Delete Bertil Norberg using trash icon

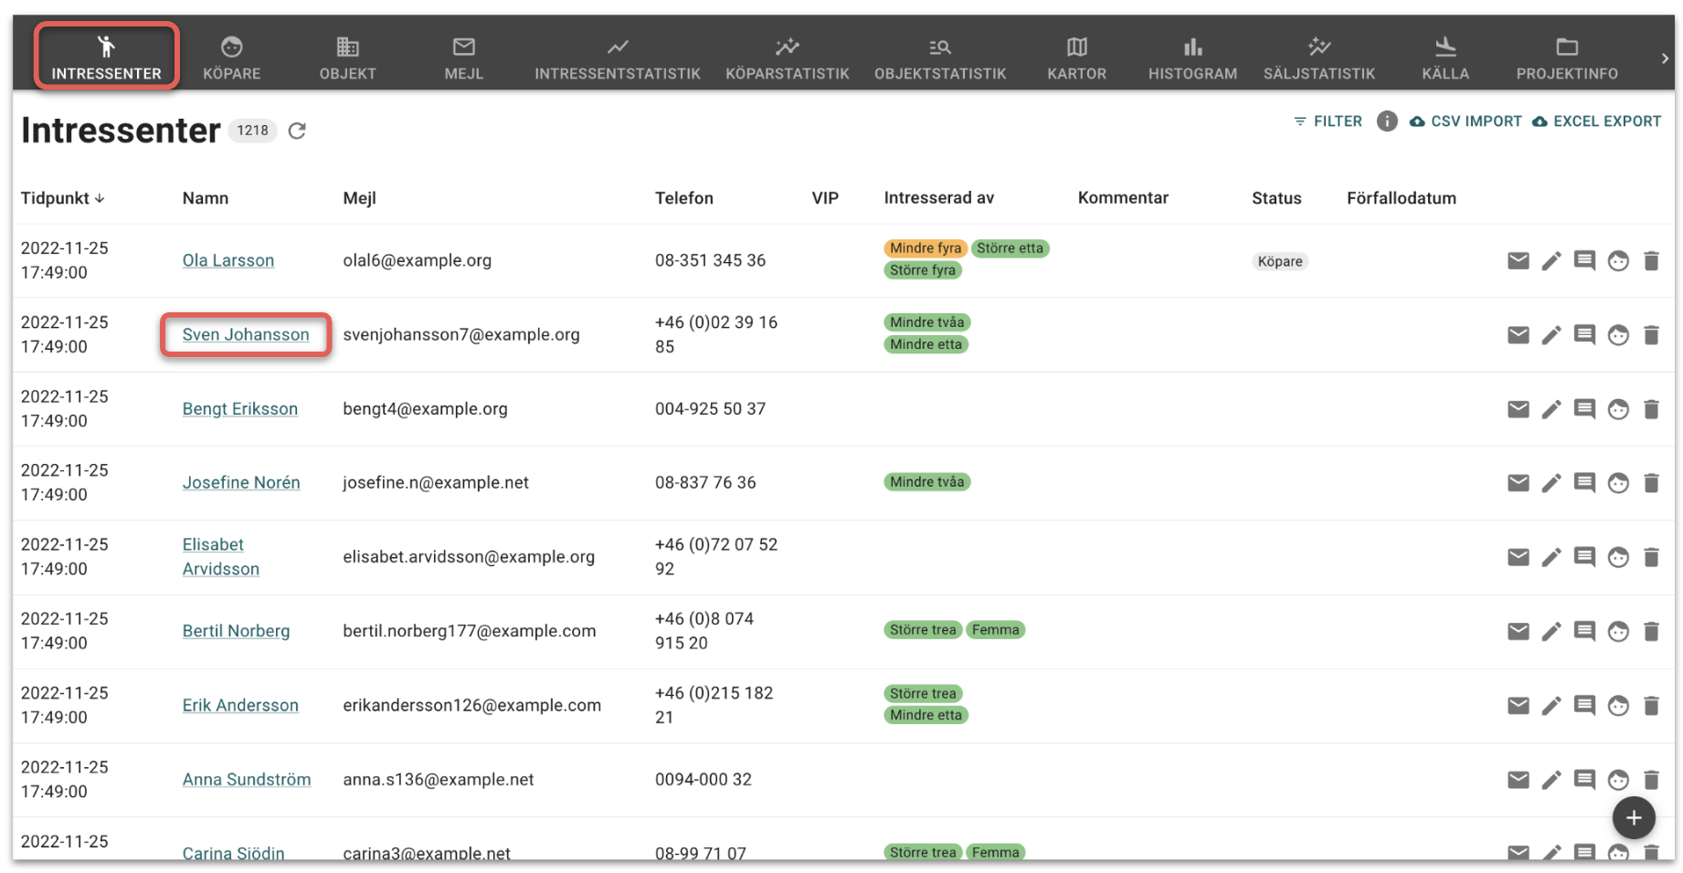(x=1650, y=631)
